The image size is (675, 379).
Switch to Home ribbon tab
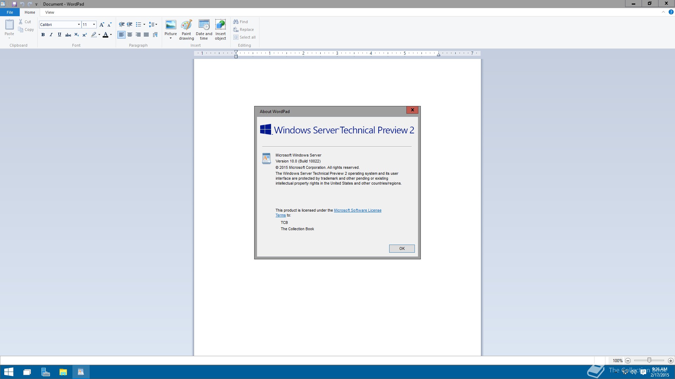pyautogui.click(x=30, y=12)
